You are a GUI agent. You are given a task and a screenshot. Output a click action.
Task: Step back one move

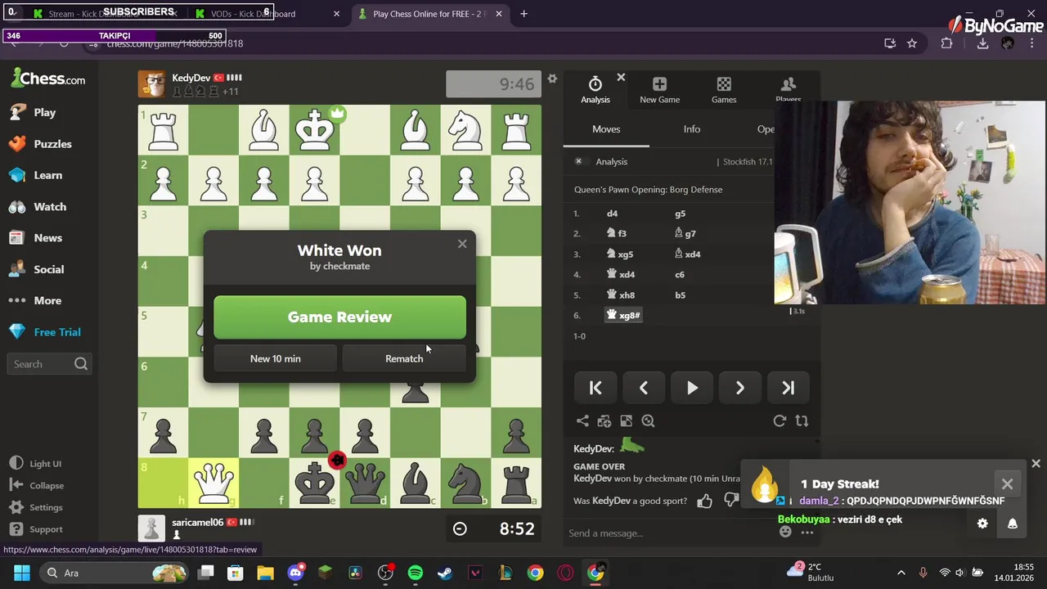[x=644, y=389]
